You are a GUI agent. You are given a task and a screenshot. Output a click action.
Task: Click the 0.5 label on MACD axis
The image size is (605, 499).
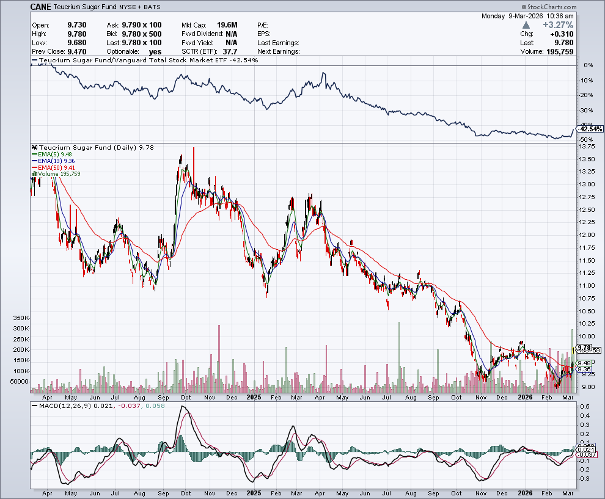pos(585,406)
